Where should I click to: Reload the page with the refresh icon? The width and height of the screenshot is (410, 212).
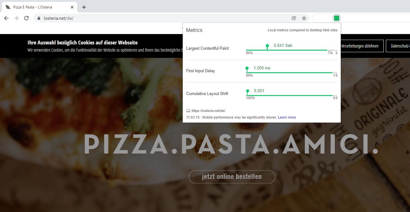click(x=26, y=18)
